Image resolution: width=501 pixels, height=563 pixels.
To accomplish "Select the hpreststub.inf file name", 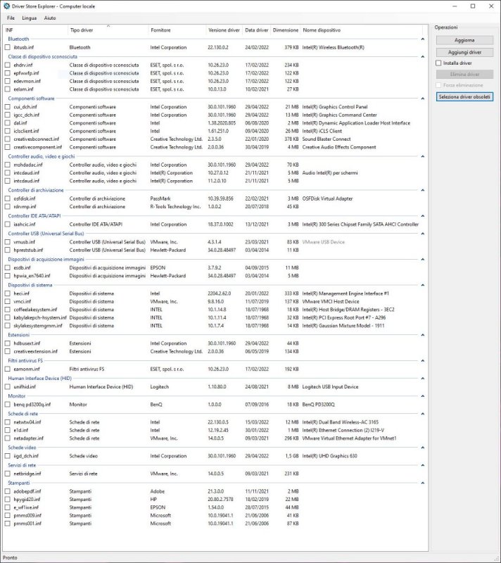I will point(28,251).
